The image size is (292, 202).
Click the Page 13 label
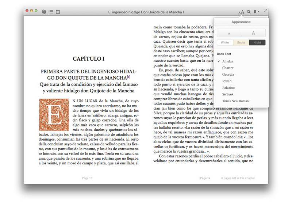click(87, 178)
